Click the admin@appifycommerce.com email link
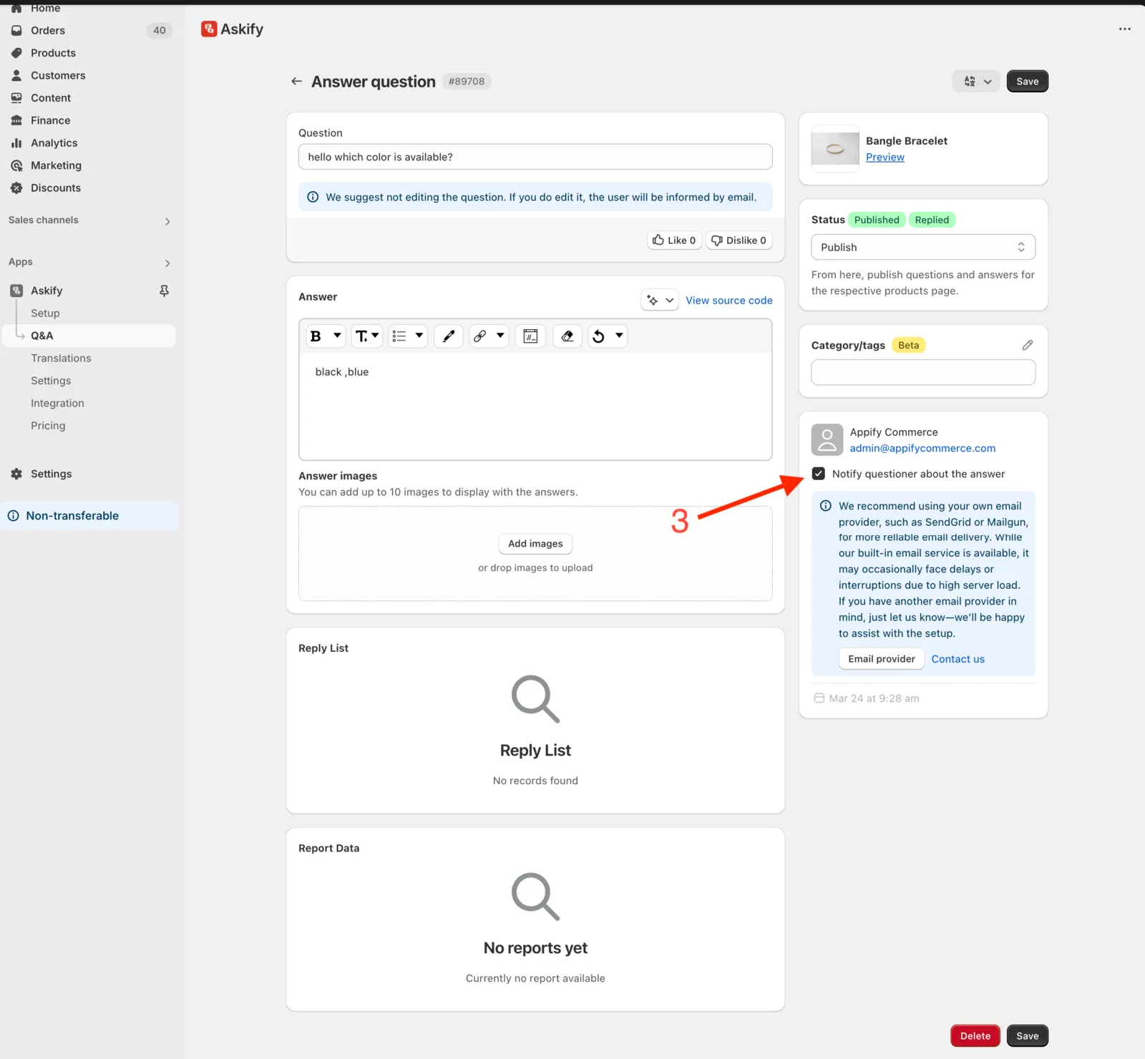This screenshot has height=1059, width=1145. (922, 449)
